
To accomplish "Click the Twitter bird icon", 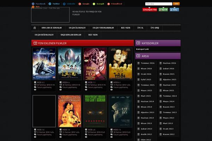I will click(50, 4).
